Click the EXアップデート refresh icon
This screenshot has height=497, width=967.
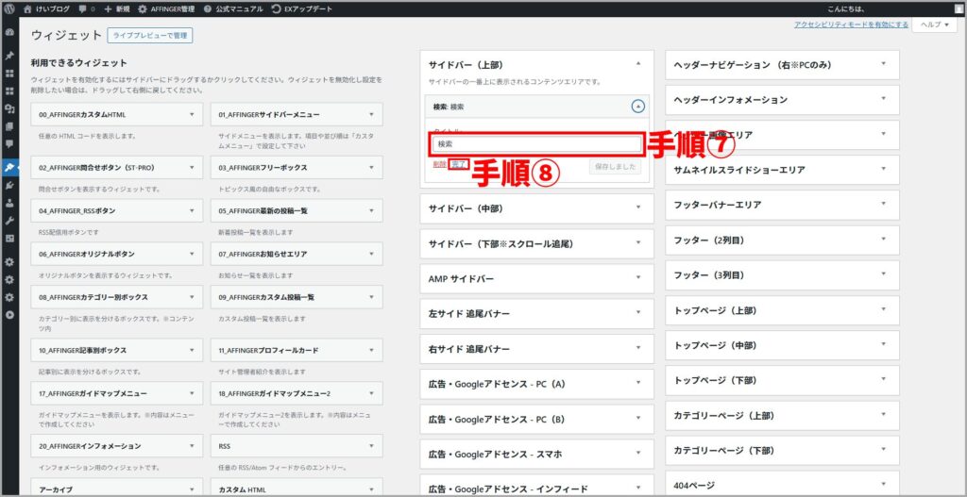[x=277, y=8]
